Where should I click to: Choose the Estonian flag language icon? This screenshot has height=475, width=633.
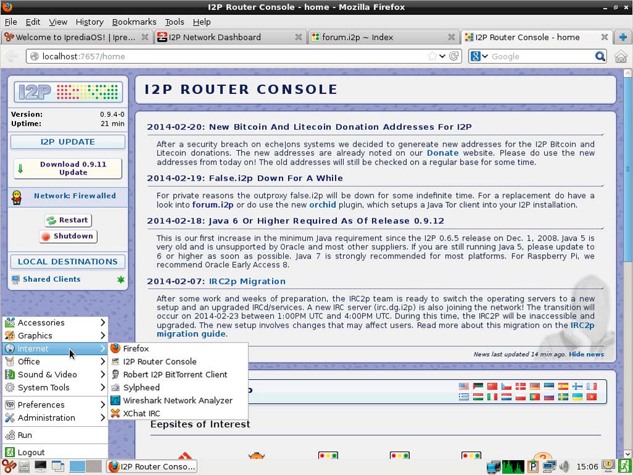pos(549,386)
